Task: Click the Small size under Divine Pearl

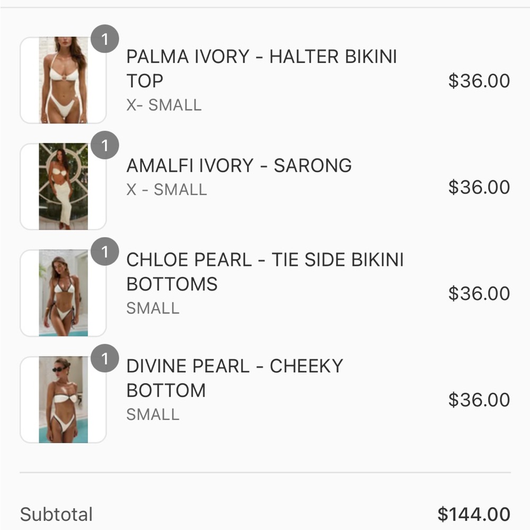Action: 153,414
